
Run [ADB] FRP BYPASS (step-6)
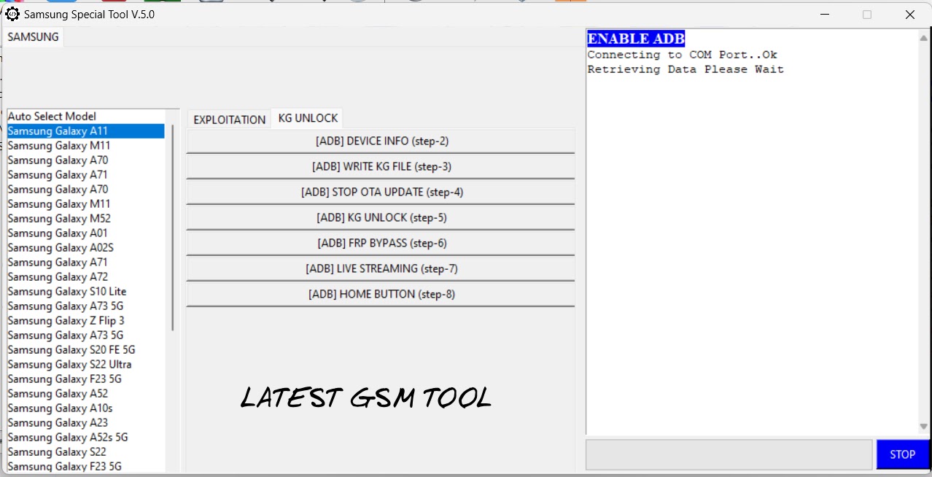(381, 243)
